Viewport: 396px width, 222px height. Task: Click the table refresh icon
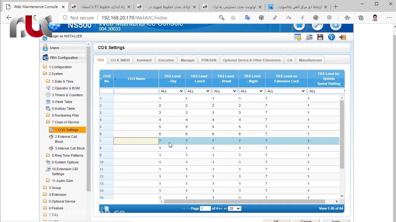coord(102,209)
